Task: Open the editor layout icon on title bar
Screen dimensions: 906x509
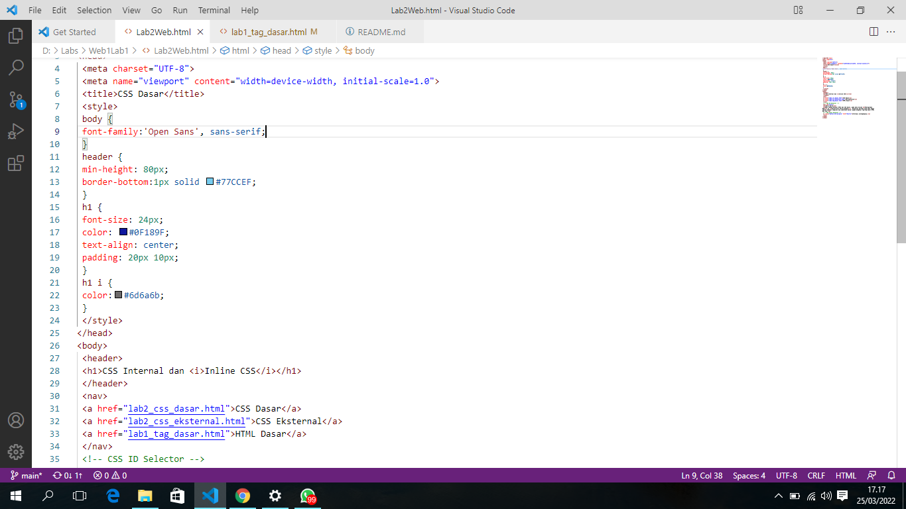Action: pos(797,10)
